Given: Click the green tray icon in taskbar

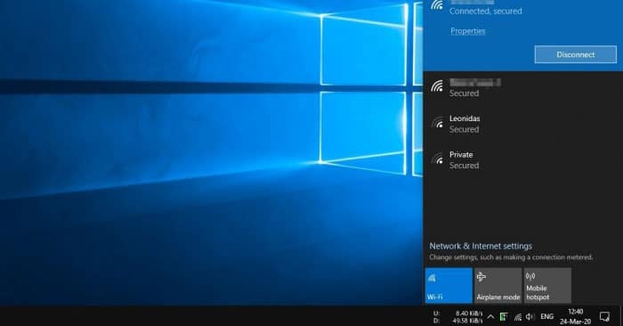Looking at the screenshot, I should 504,317.
